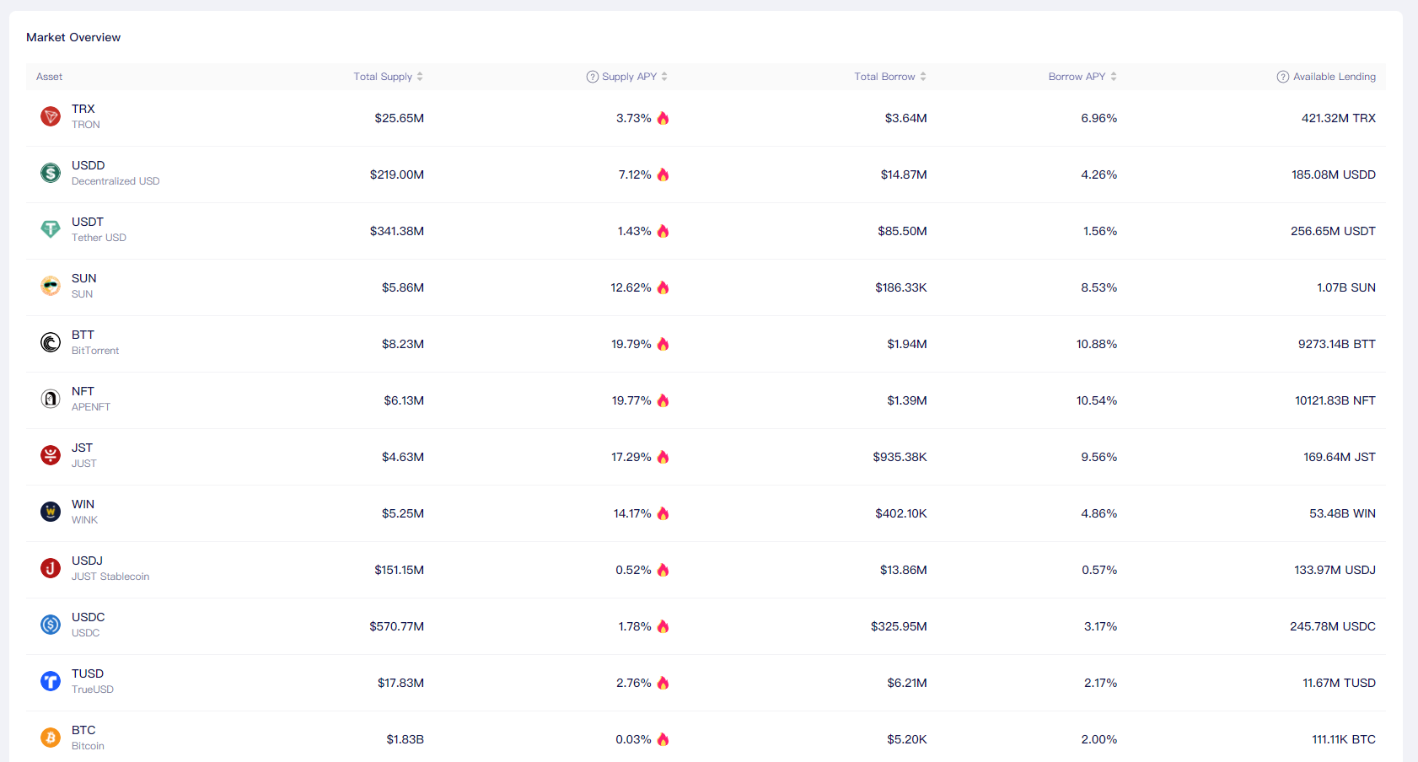Open the Supply APY help question-mark icon

(593, 77)
